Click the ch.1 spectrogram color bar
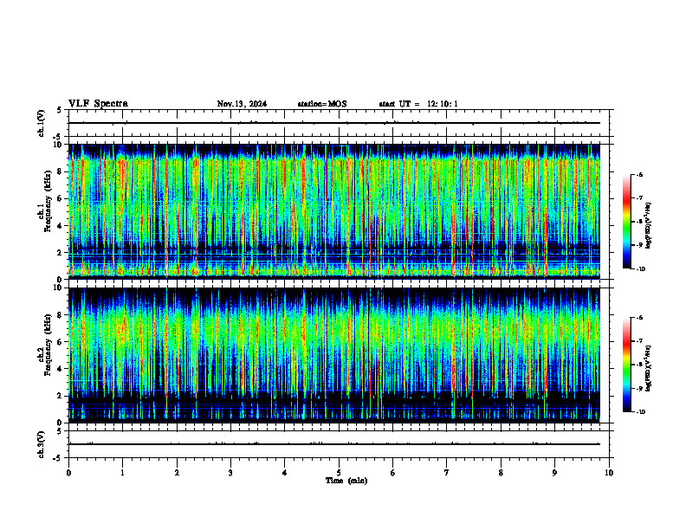 click(627, 222)
